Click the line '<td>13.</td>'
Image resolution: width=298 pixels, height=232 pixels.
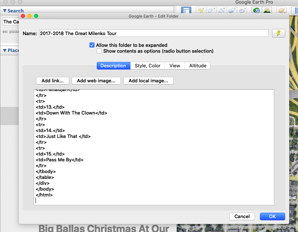(50, 107)
